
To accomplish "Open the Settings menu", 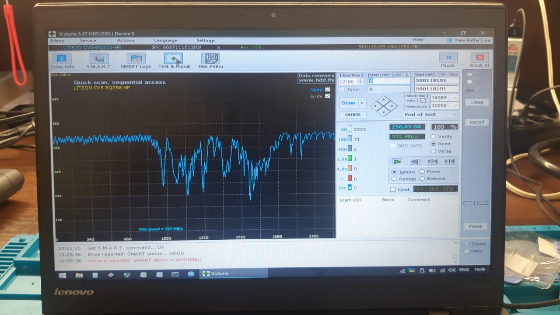I will click(x=206, y=40).
